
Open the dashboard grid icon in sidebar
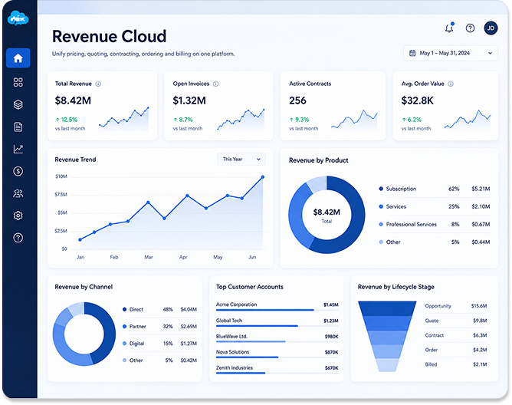coord(18,82)
